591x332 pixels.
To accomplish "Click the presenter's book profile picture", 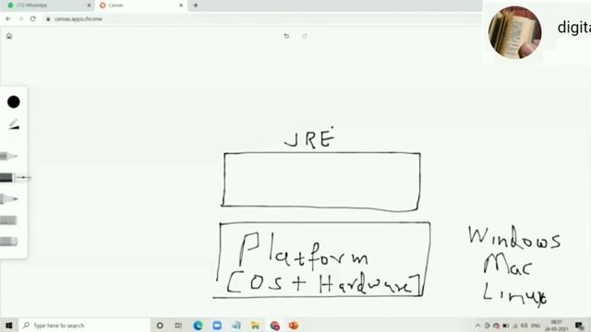I will (514, 32).
